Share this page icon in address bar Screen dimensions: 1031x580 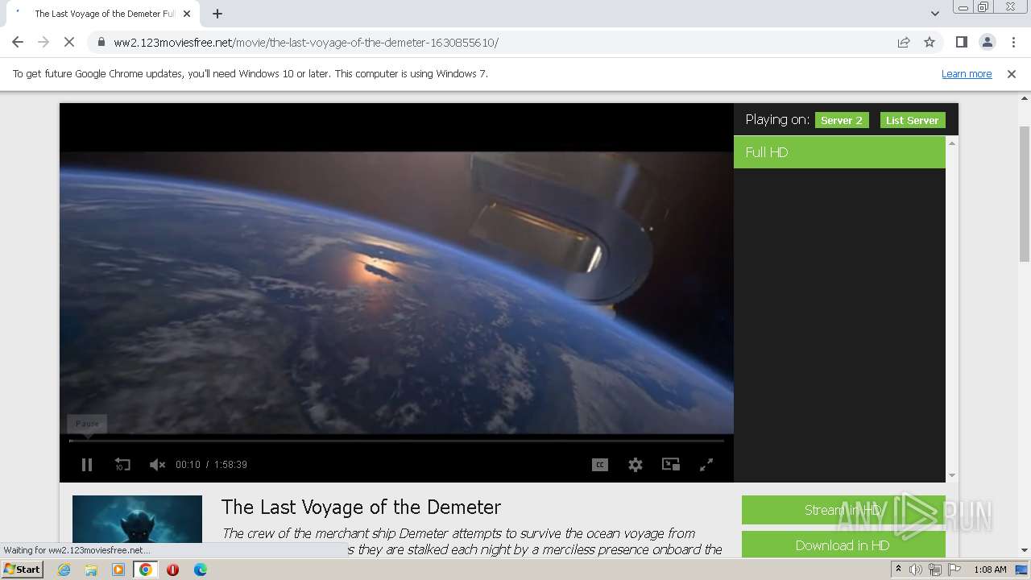904,42
